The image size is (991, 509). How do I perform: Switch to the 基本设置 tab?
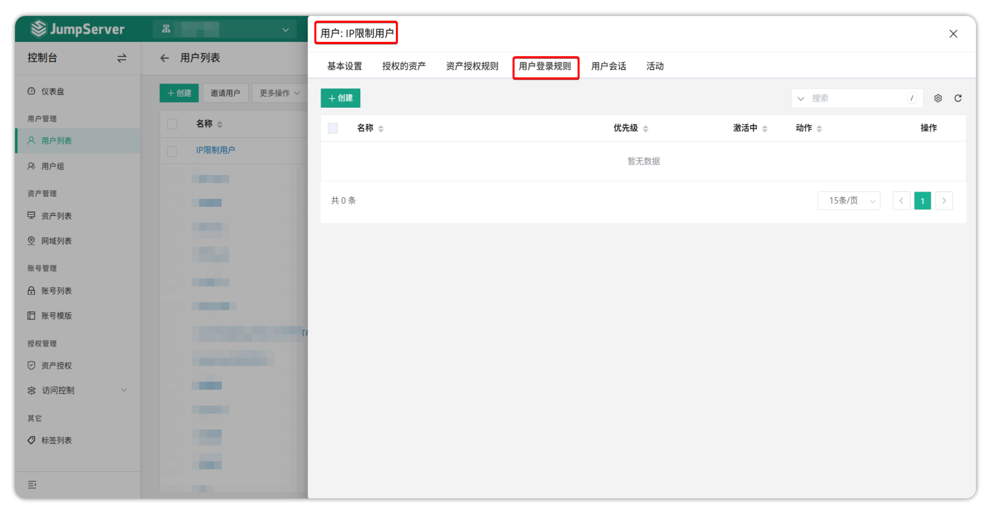click(344, 66)
